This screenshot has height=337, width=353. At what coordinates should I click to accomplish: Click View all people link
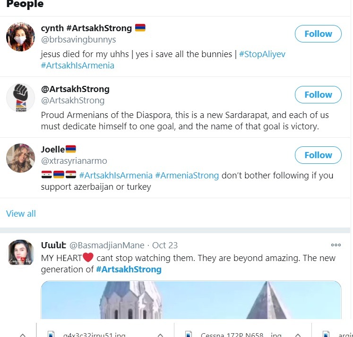21,213
